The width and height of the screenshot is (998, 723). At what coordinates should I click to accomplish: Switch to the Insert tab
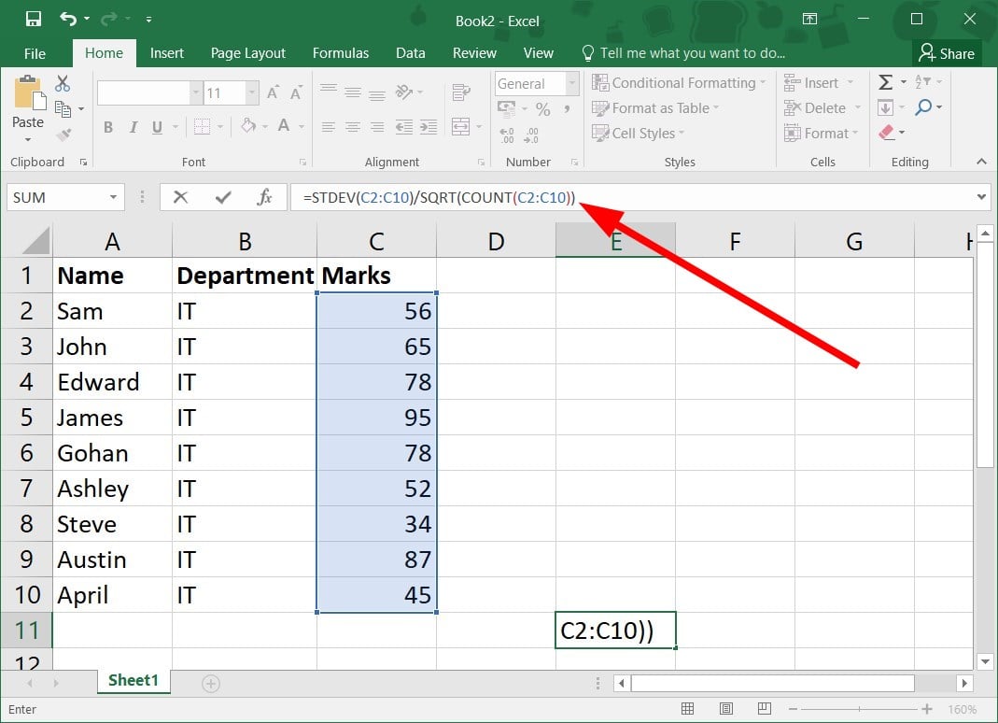click(167, 53)
